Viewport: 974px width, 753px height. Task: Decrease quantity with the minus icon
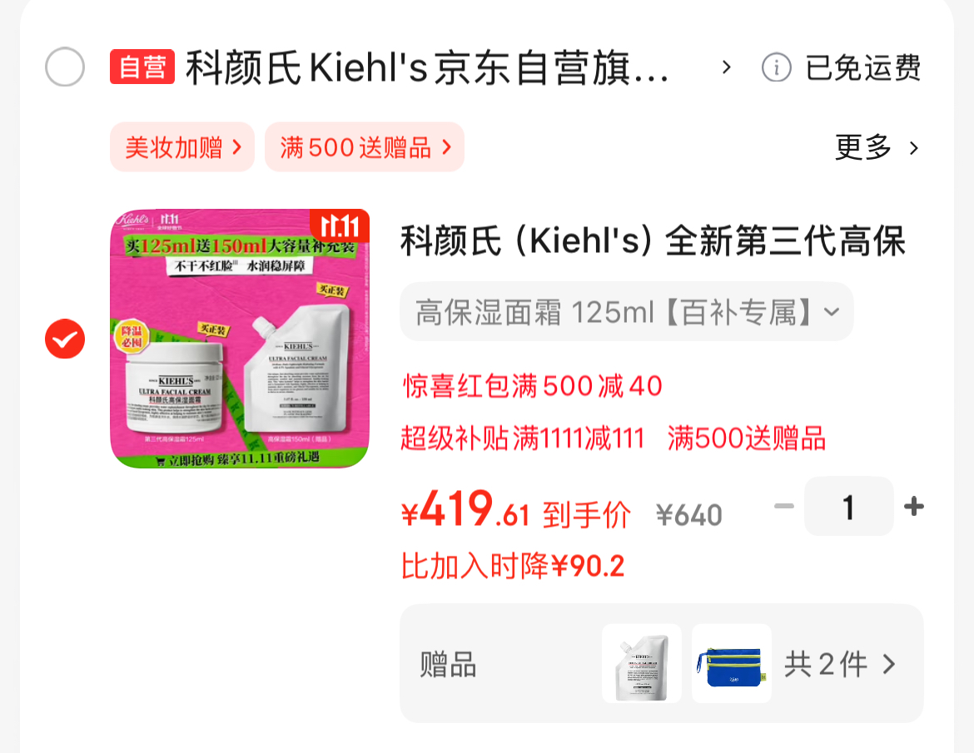tap(784, 506)
